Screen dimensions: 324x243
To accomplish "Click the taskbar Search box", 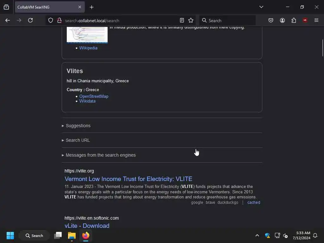I will coord(34,235).
